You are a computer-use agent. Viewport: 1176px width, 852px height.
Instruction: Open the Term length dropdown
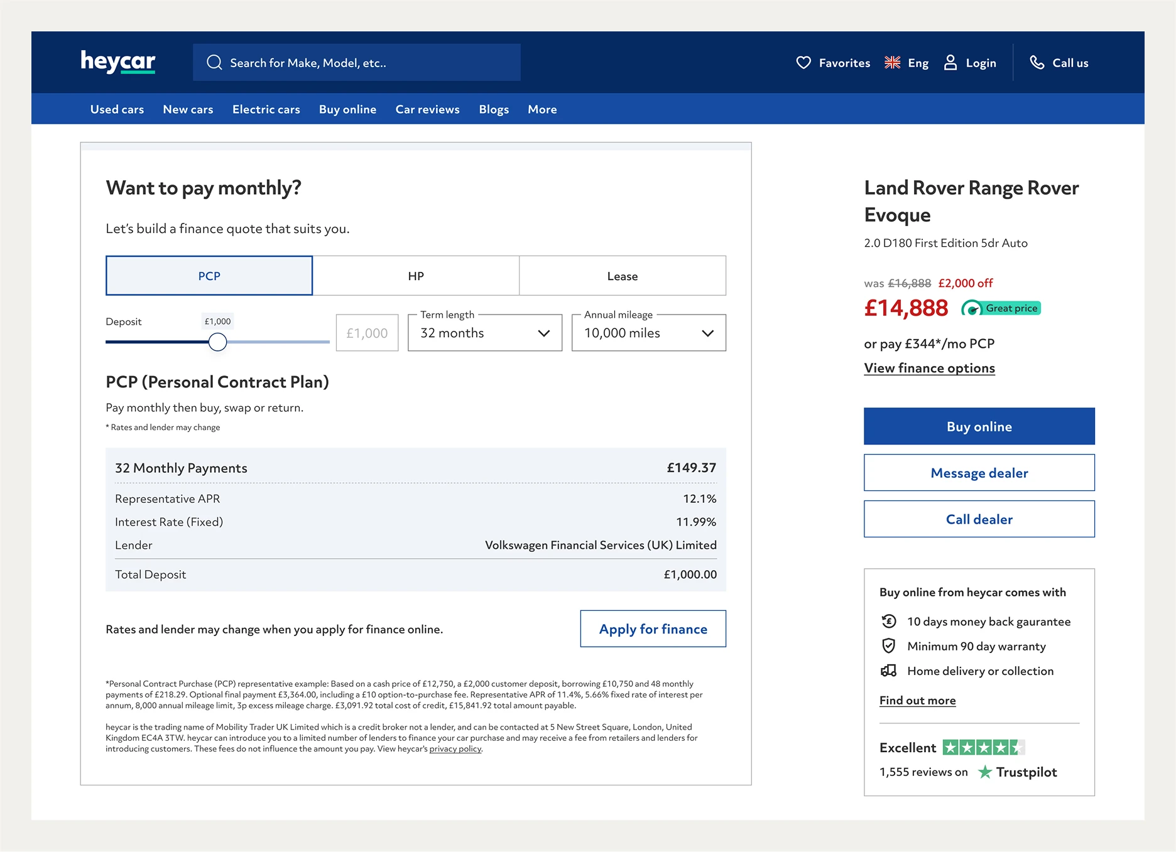click(x=485, y=333)
